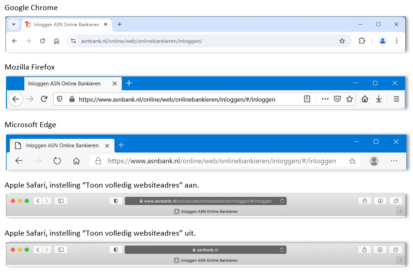The width and height of the screenshot is (413, 274).
Task: Go forward in Safari with full address
Action: pyautogui.click(x=47, y=201)
